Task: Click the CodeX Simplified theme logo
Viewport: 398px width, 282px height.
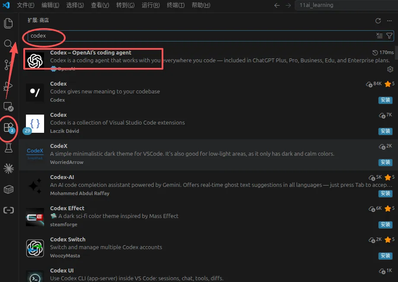Action: (x=35, y=154)
